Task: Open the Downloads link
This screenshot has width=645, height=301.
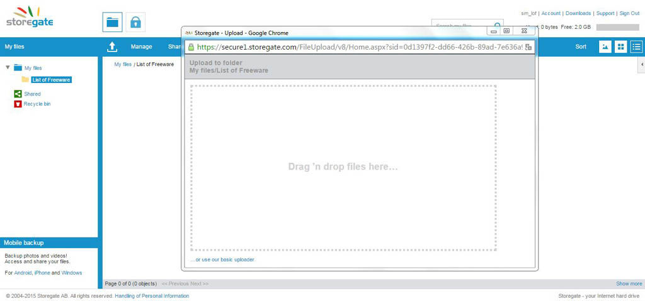Action: (578, 14)
